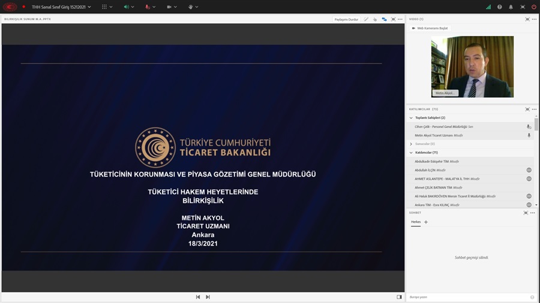The height and width of the screenshot is (303, 540).
Task: Click the globe icon beside Abdullah İLÇİN
Action: (529, 170)
